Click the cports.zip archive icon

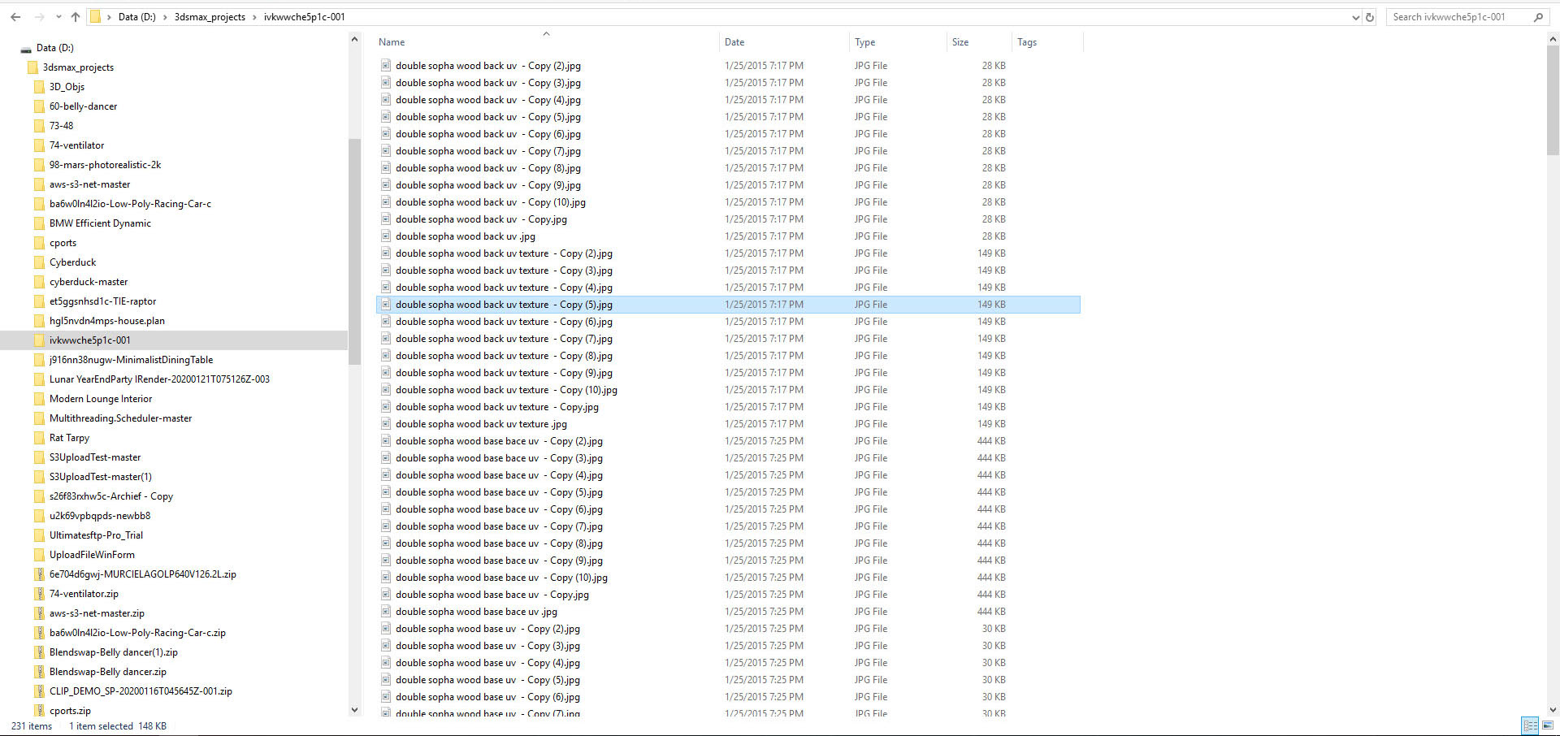39,711
